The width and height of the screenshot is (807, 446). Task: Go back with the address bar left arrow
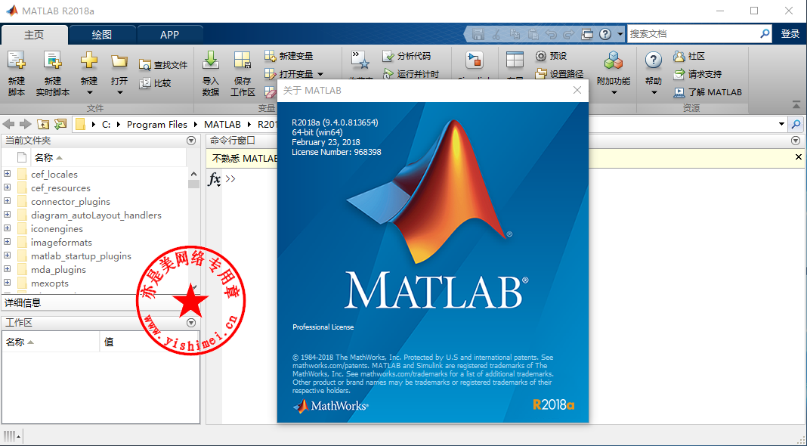(x=9, y=124)
